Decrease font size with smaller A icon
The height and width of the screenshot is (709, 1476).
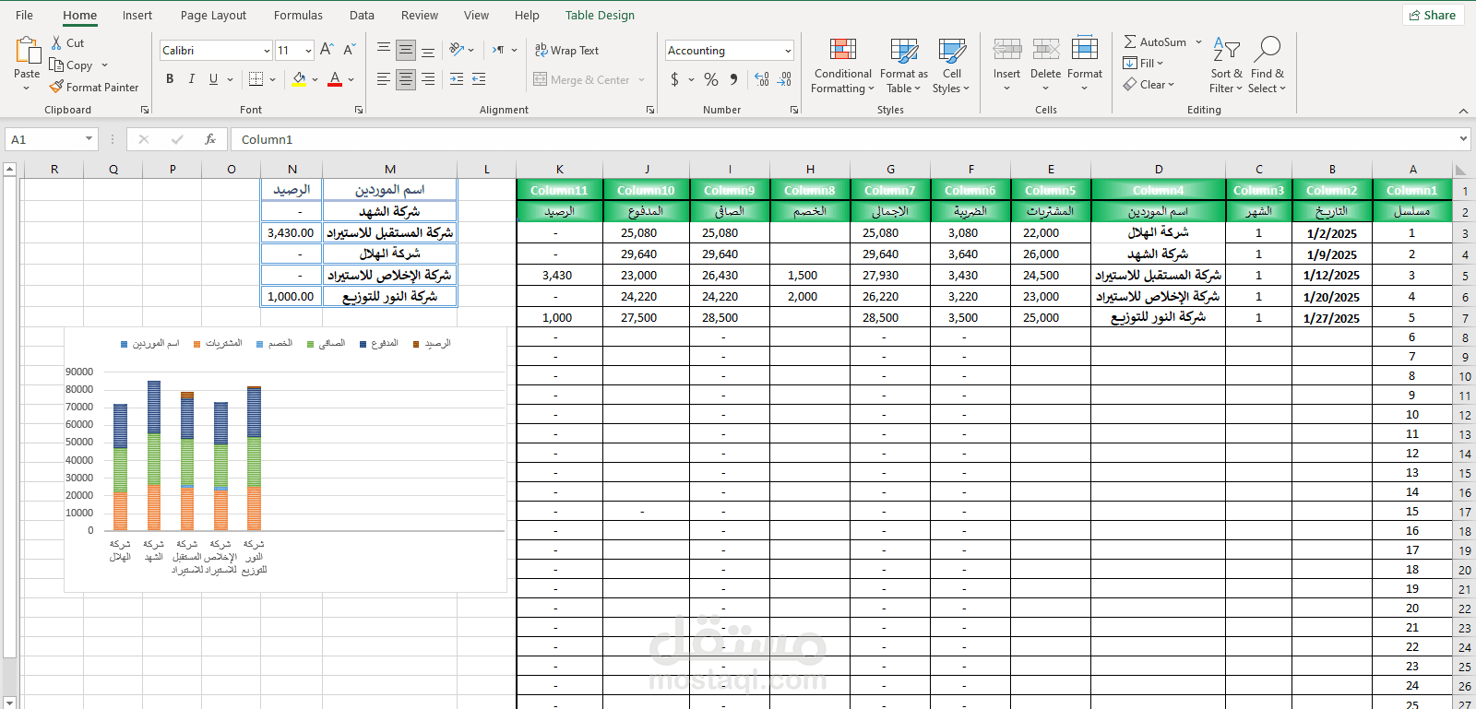click(349, 50)
